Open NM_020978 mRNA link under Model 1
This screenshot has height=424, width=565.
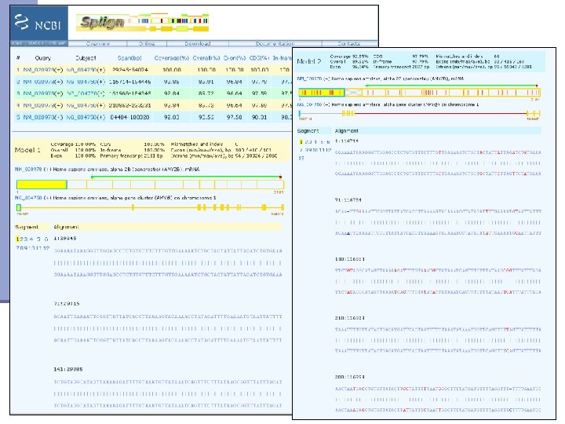pos(28,169)
